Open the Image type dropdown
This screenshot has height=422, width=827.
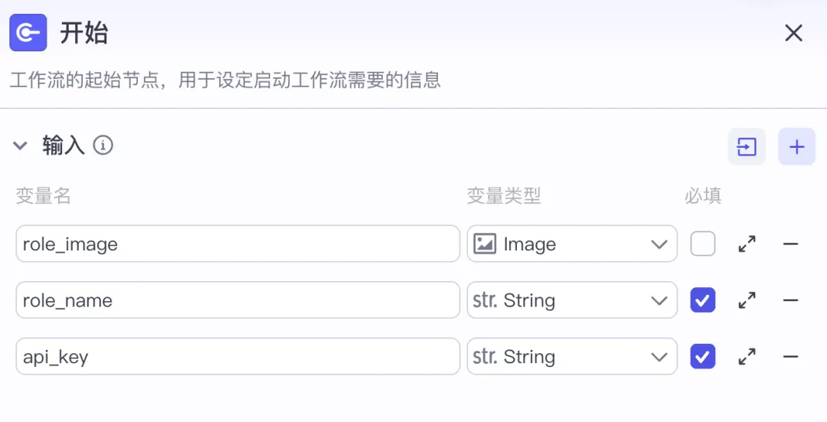point(572,244)
